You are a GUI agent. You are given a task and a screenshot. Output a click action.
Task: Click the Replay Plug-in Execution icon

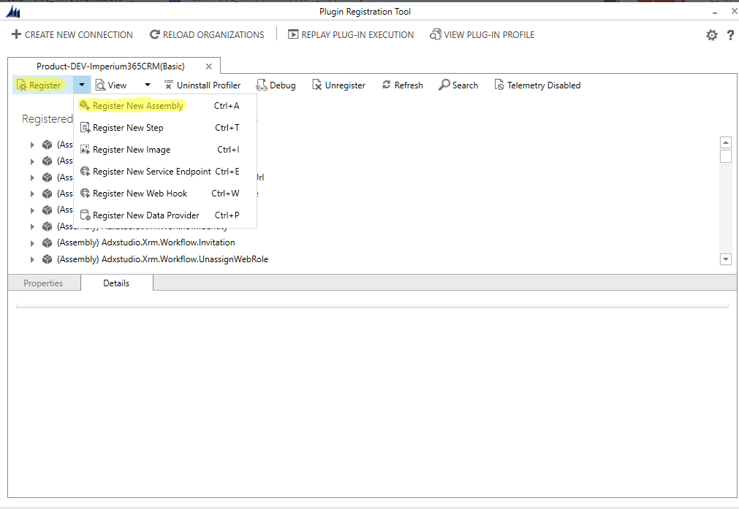[x=351, y=34]
